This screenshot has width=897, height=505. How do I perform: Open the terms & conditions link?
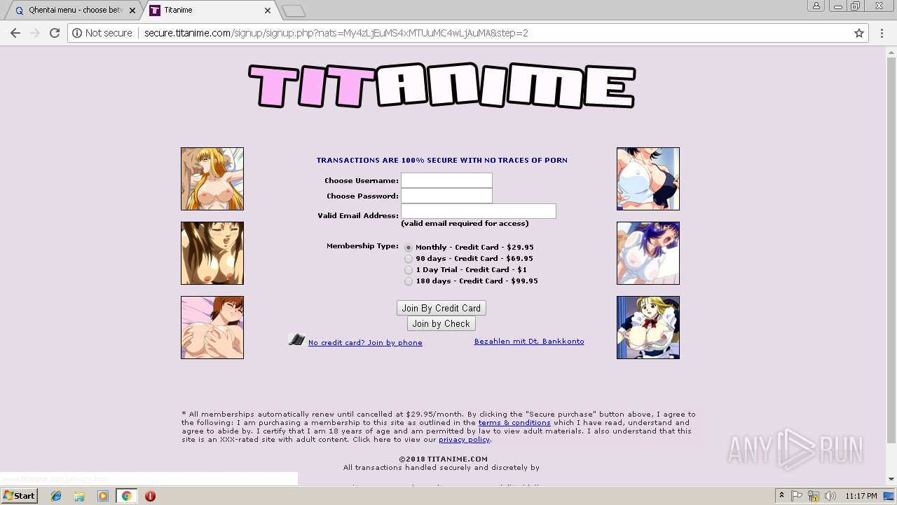(514, 422)
